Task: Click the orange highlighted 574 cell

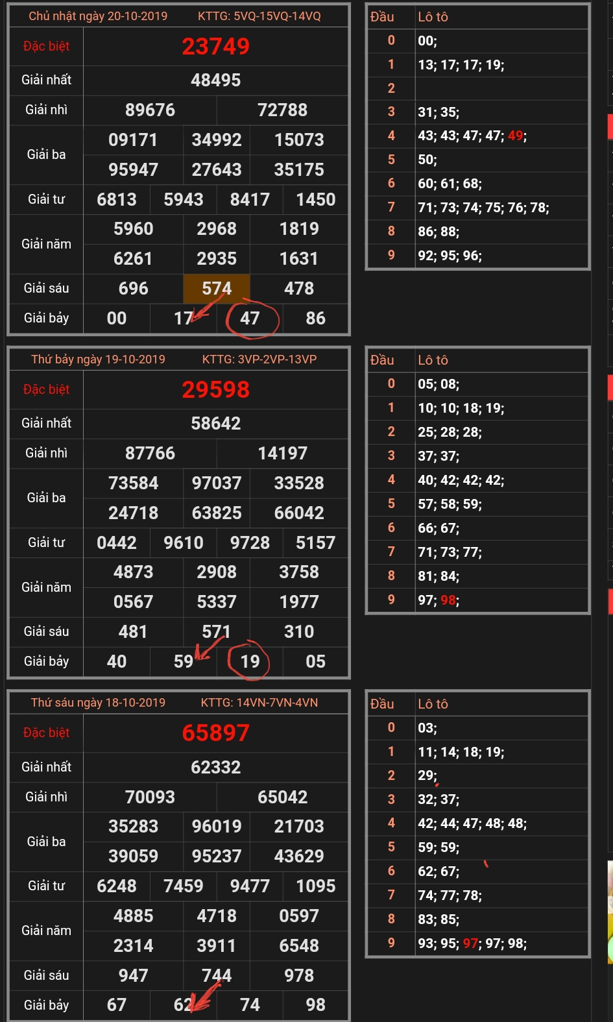Action: [x=217, y=288]
